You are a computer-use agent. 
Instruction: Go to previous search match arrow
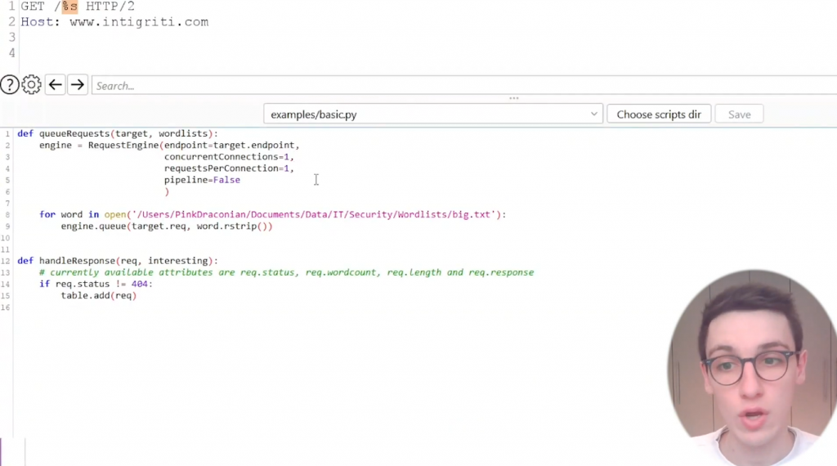click(x=55, y=85)
